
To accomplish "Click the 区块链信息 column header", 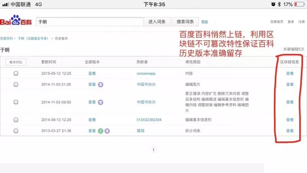I will point(290,62).
